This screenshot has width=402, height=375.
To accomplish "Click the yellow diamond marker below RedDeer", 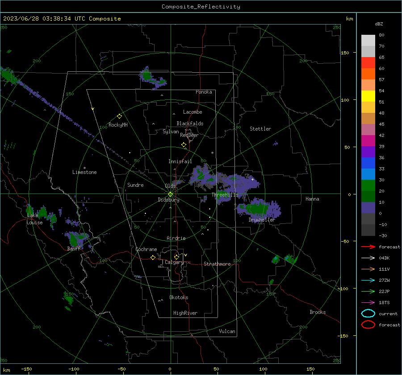I will (x=184, y=145).
